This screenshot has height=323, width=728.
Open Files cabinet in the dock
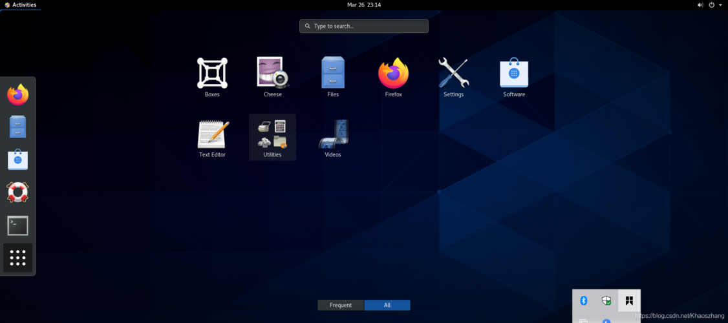coord(17,127)
